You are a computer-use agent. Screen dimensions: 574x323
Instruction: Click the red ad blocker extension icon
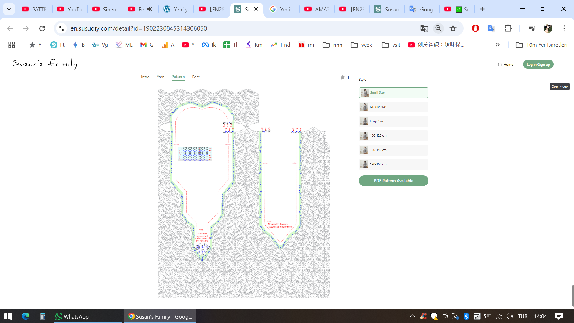(x=475, y=28)
